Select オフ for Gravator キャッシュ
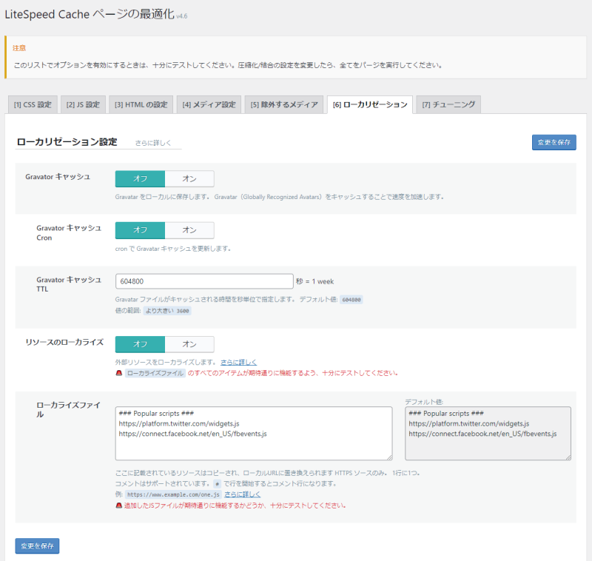This screenshot has width=592, height=561. click(x=140, y=178)
